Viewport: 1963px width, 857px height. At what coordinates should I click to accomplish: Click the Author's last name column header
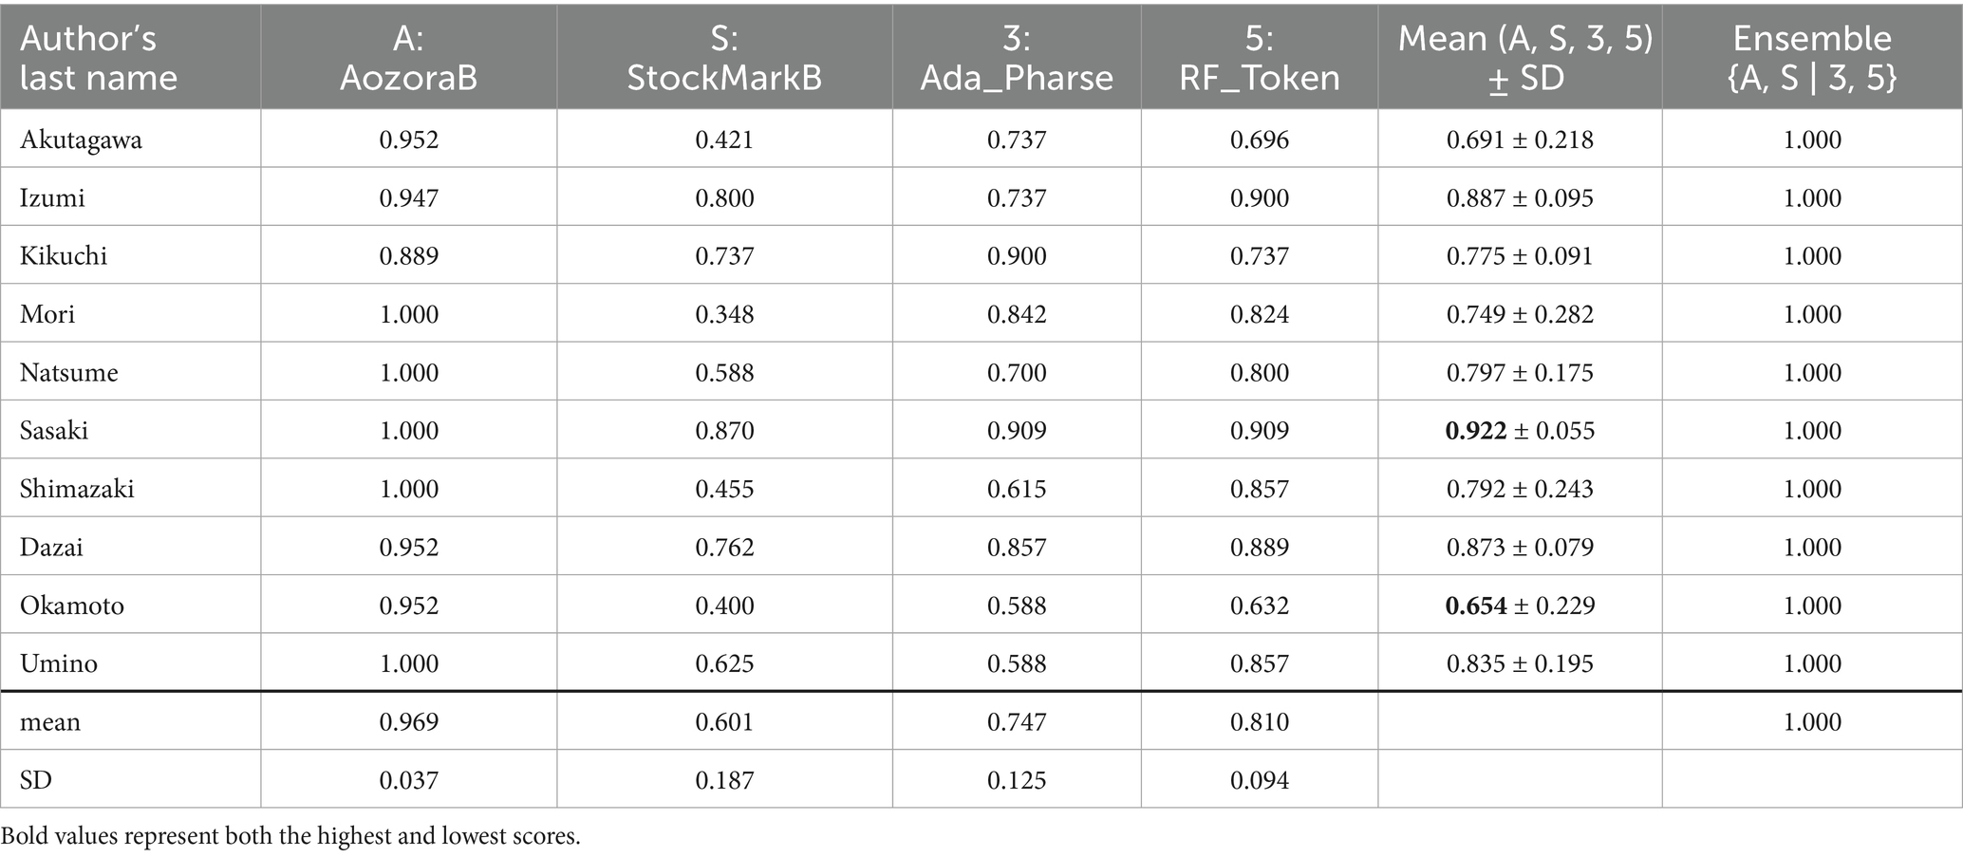[99, 57]
